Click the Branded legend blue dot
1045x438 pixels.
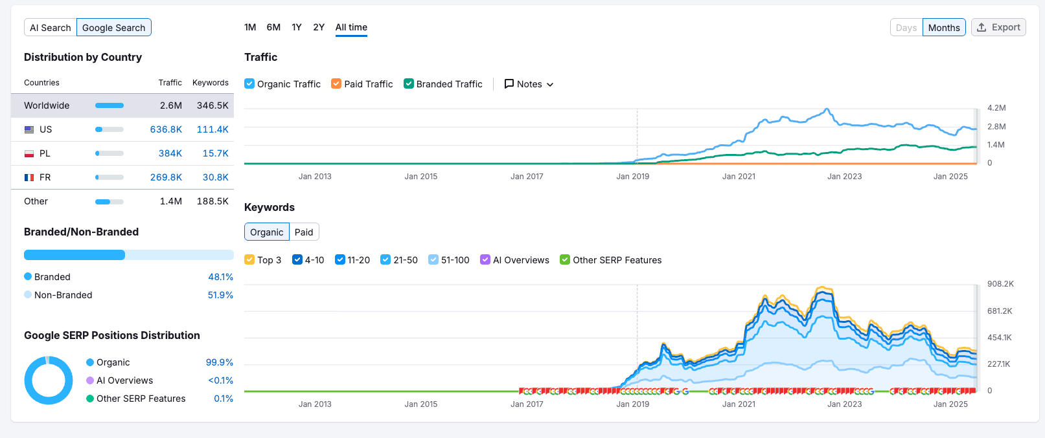click(28, 277)
